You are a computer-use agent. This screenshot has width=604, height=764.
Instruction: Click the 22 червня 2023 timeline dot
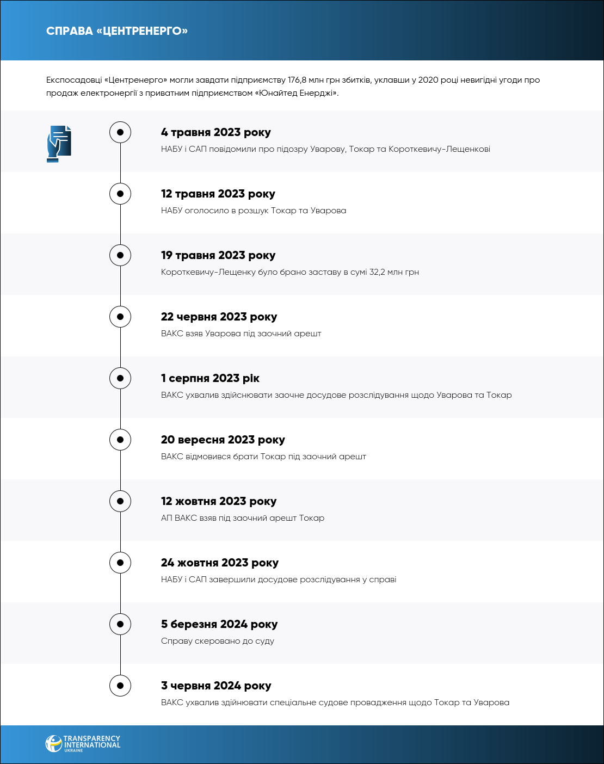pyautogui.click(x=120, y=317)
